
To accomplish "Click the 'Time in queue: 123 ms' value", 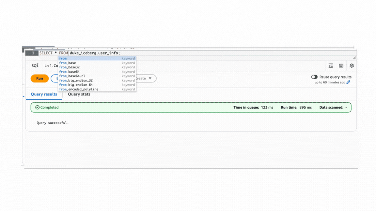I will coord(253,107).
